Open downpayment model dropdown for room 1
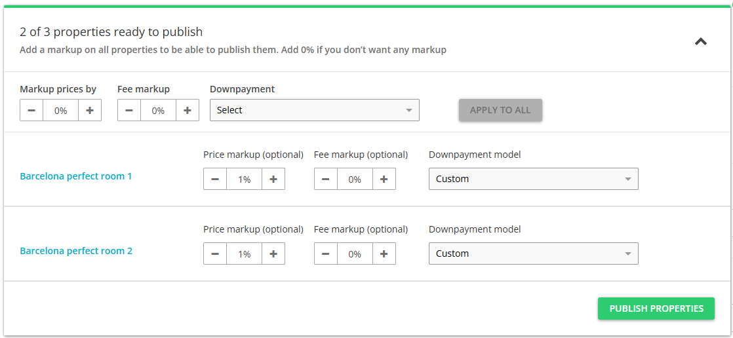This screenshot has width=733, height=338. pyautogui.click(x=533, y=179)
